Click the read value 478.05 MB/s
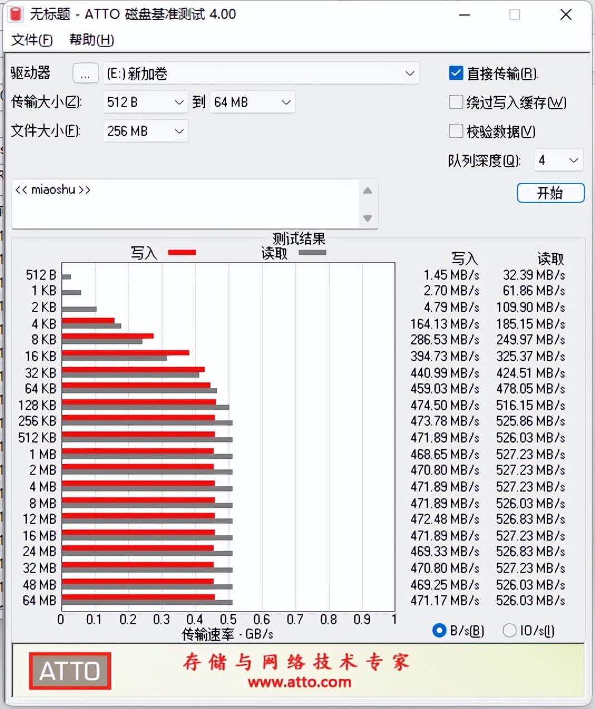 [530, 389]
